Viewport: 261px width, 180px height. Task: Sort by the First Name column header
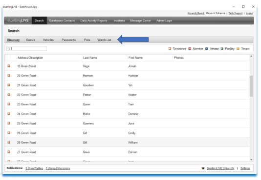click(x=135, y=58)
